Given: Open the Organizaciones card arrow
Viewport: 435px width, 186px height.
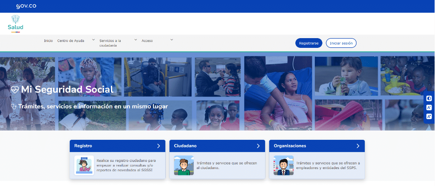Looking at the screenshot, I should tap(358, 146).
